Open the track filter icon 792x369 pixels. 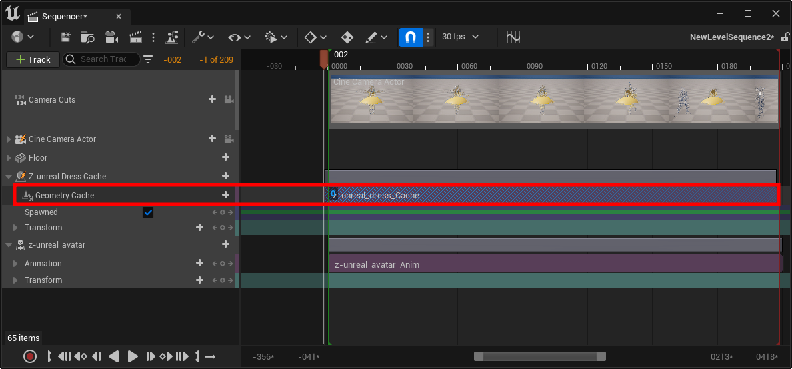[x=148, y=59]
